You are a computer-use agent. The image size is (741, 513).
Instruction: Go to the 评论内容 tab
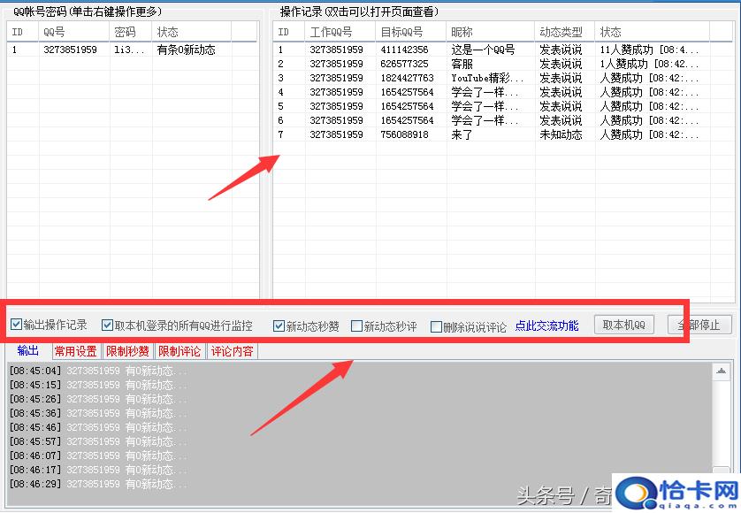[232, 351]
